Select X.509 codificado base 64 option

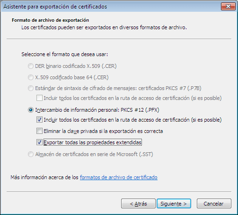coord(31,77)
